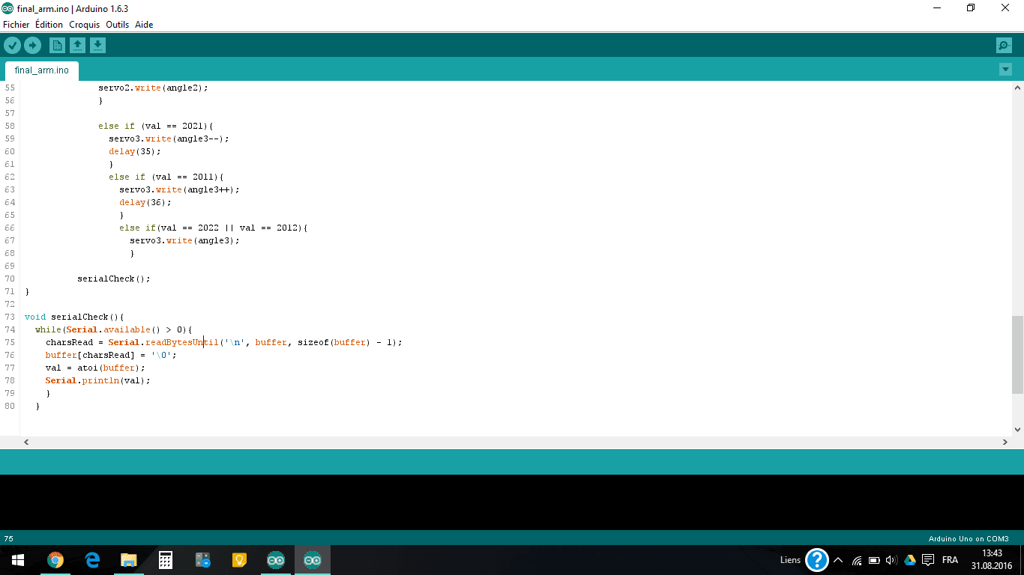Screen dimensions: 1024x575
Task: Expand the hidden icons in the system tray
Action: [x=837, y=559]
